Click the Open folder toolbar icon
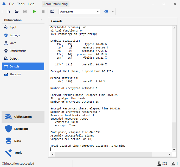This screenshot has width=180, height=167. pos(17,11)
